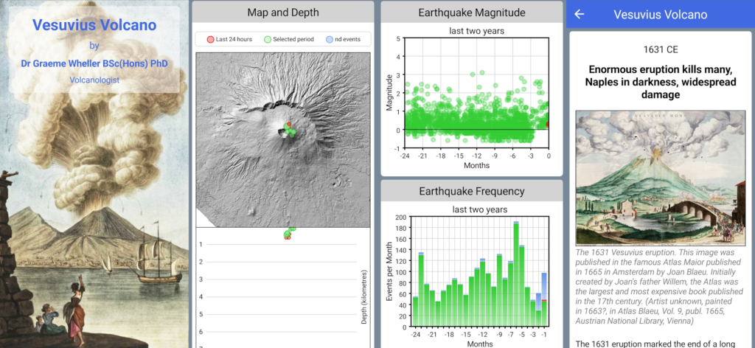755x348 pixels.
Task: Click 'last two years' above the frequency chart
Action: [480, 209]
